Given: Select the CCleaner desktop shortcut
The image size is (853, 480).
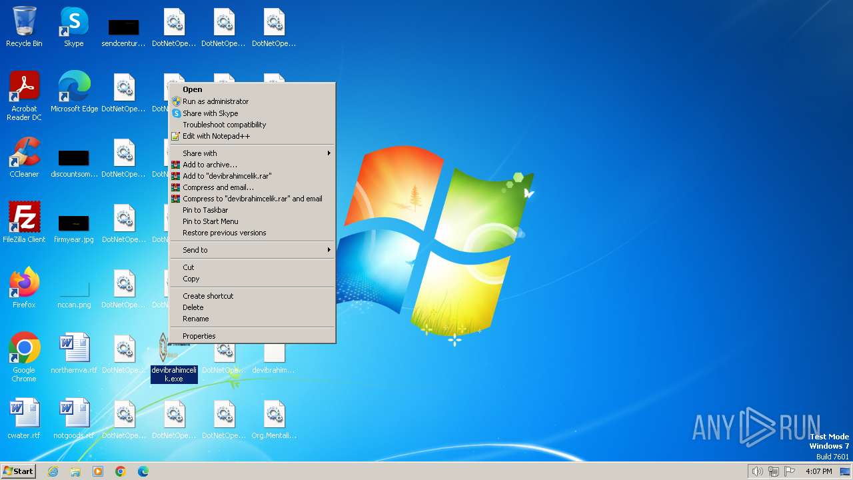Looking at the screenshot, I should [x=24, y=158].
